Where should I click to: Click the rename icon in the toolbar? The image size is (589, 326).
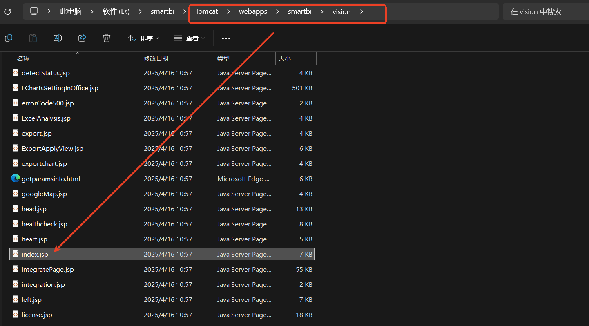[x=58, y=38]
